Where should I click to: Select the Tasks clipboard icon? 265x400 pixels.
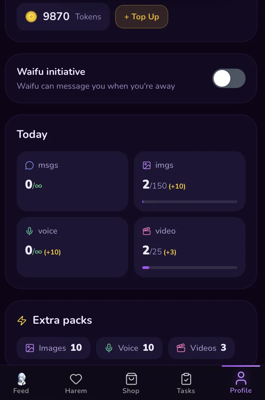coord(186,379)
